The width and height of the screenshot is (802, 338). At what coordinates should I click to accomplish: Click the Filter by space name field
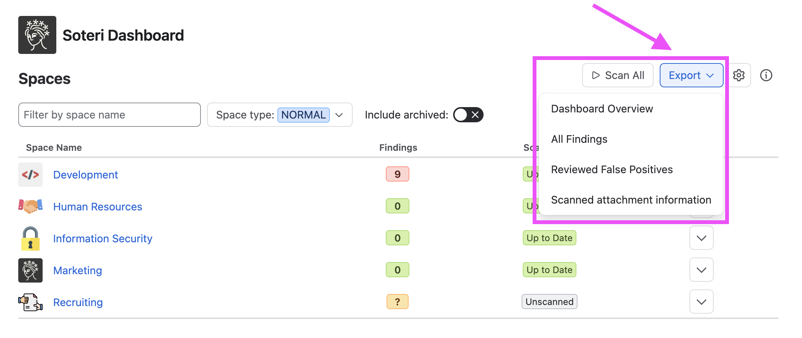pos(110,115)
